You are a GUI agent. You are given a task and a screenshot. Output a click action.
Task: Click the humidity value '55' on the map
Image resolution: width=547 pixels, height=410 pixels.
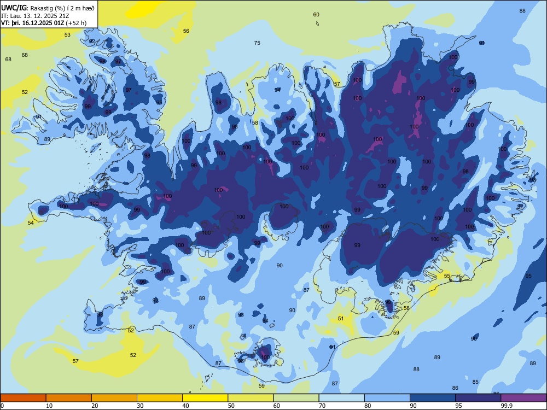pyautogui.click(x=447, y=276)
